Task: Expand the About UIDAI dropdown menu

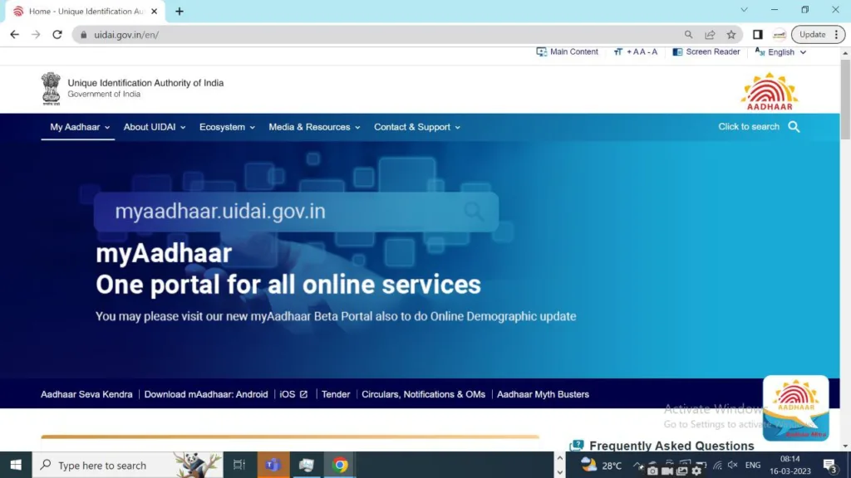Action: pyautogui.click(x=155, y=127)
